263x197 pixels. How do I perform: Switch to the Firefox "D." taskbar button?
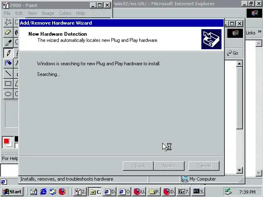tap(168, 192)
